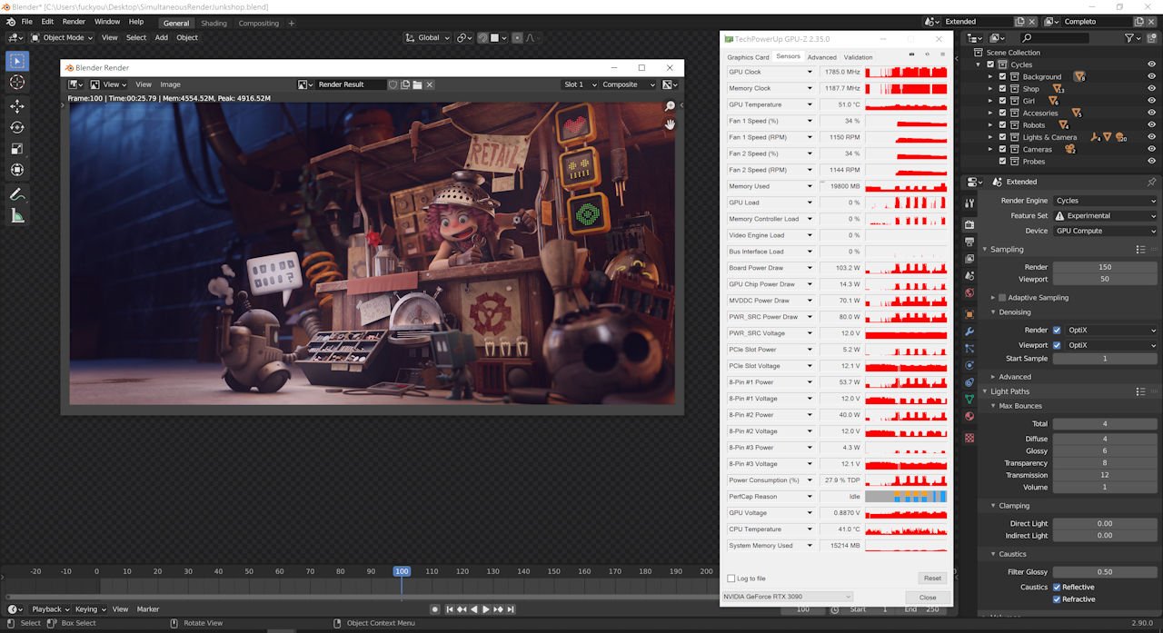
Task: Jump to the animation end frame
Action: (512, 609)
